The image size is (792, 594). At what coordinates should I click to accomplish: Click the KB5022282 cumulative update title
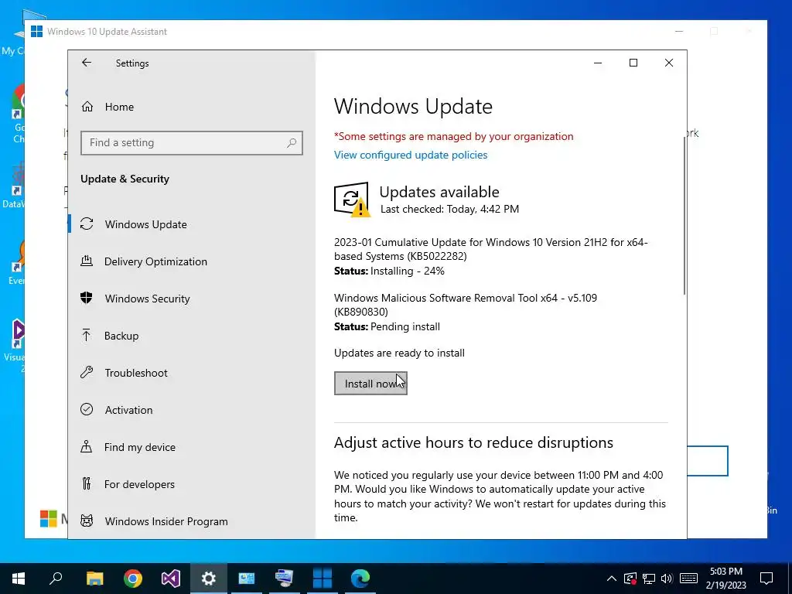pos(490,249)
